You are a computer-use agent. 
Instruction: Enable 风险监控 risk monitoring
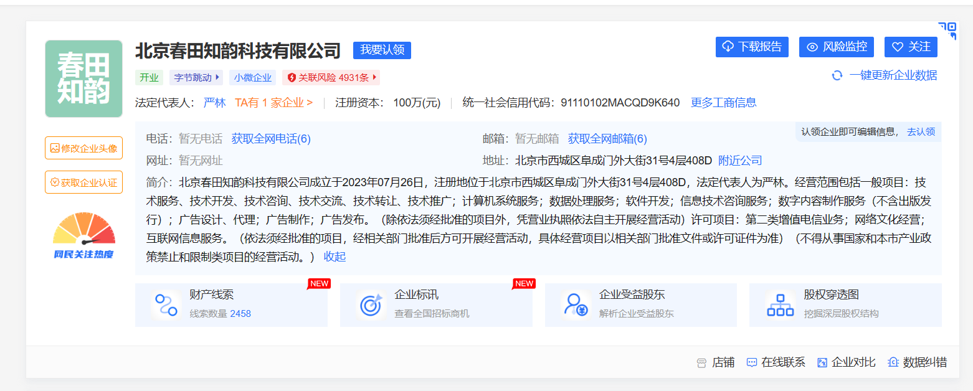point(836,47)
